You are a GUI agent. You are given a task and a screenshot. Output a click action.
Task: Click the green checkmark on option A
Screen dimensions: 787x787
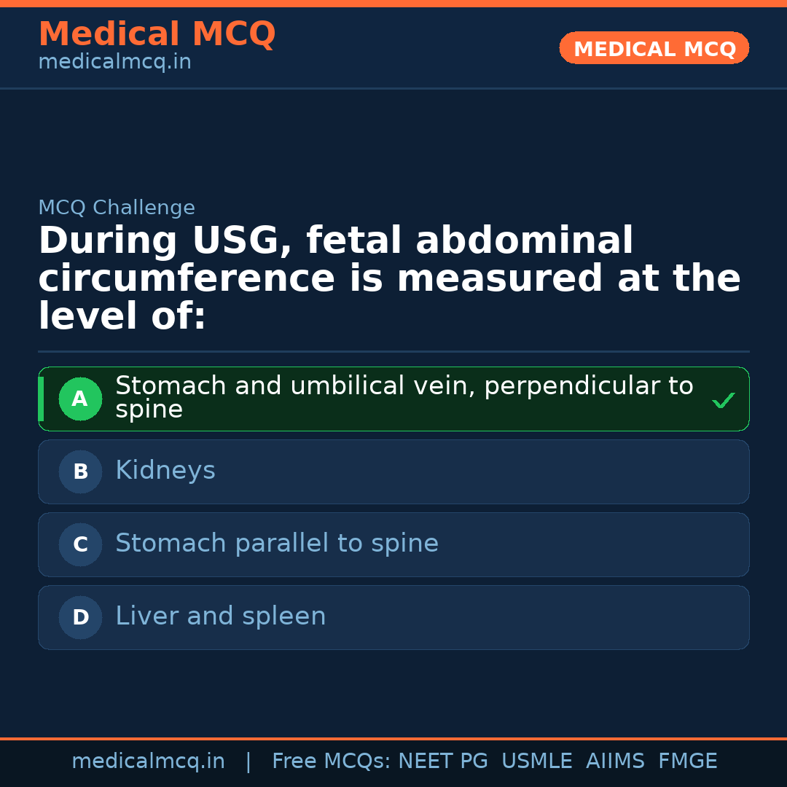click(x=723, y=400)
